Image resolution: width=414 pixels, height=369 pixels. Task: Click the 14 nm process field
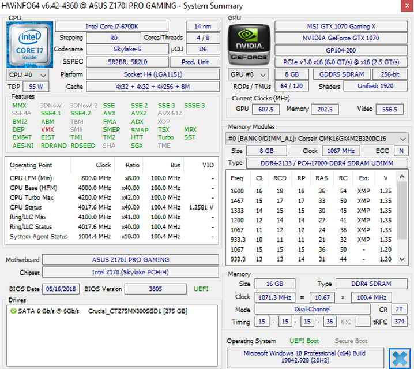tap(203, 27)
